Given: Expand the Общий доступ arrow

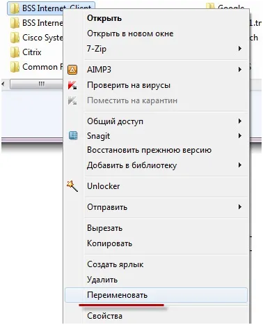Looking at the screenshot, I should tap(240, 121).
